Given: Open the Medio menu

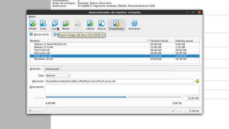Looking at the screenshot, I should [32, 17].
